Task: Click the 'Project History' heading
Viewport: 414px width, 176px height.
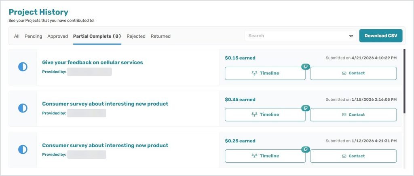Action: [38, 12]
